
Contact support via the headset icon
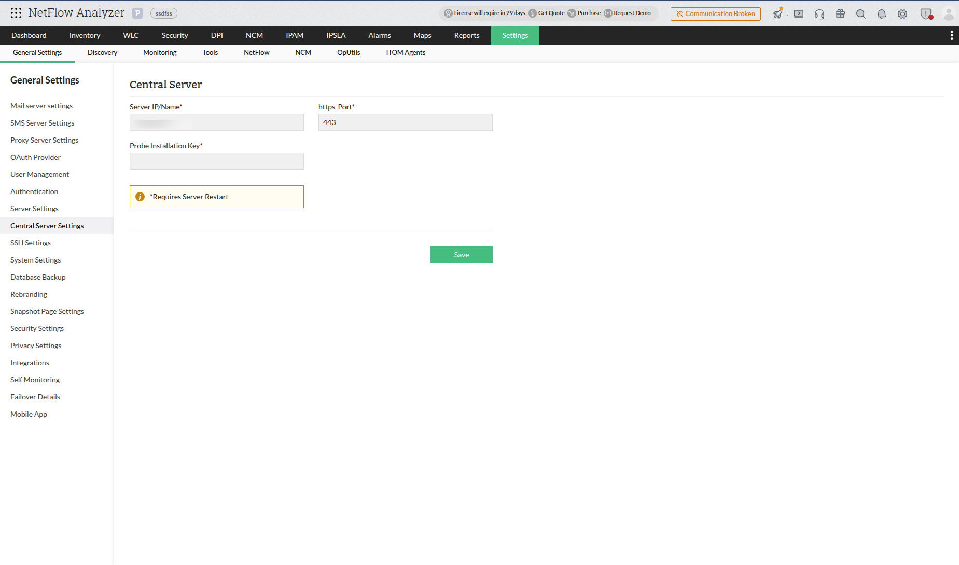(x=819, y=13)
